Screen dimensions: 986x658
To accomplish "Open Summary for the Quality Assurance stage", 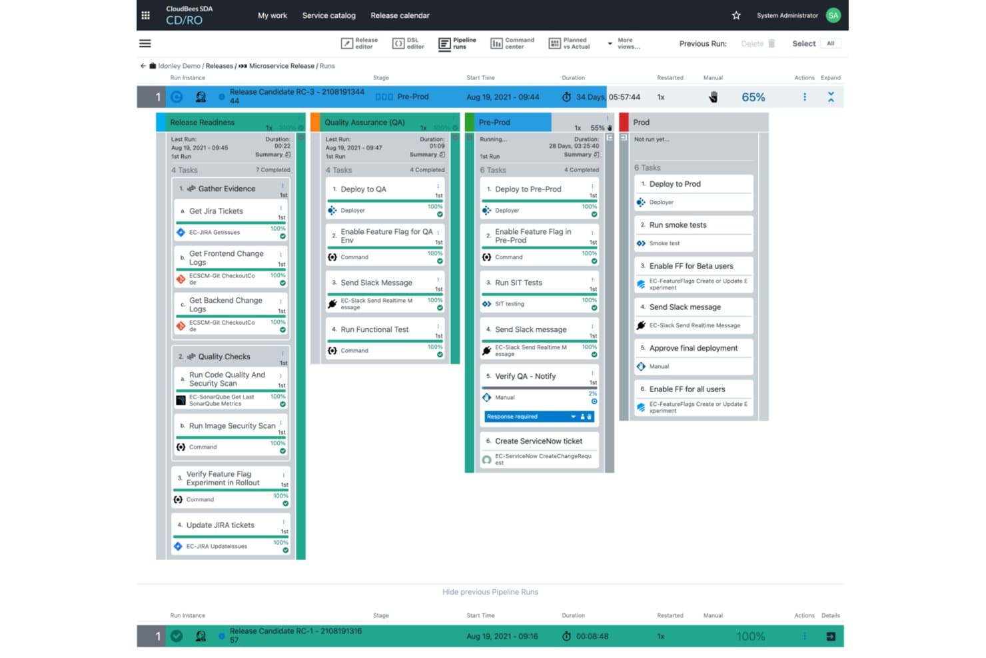I will [427, 155].
